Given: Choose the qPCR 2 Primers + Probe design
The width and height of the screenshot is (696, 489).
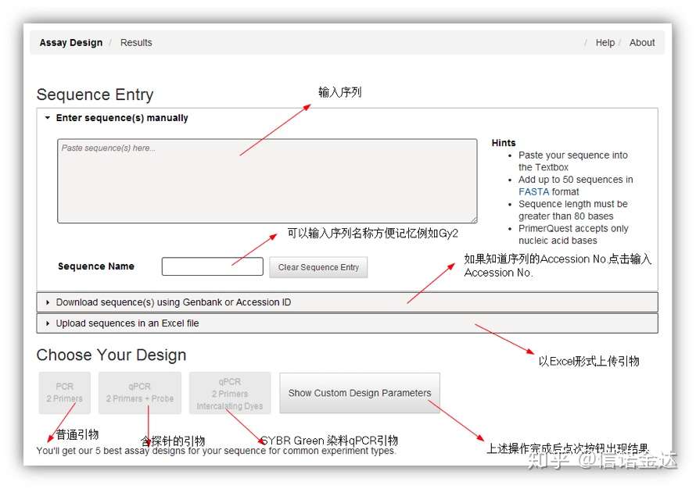Looking at the screenshot, I should click(140, 393).
